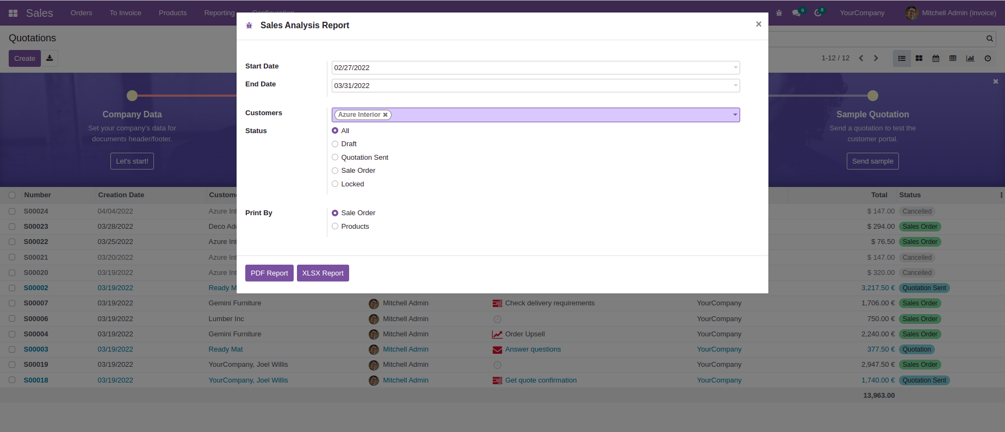
Task: Choose Products under Print By
Action: coord(335,227)
